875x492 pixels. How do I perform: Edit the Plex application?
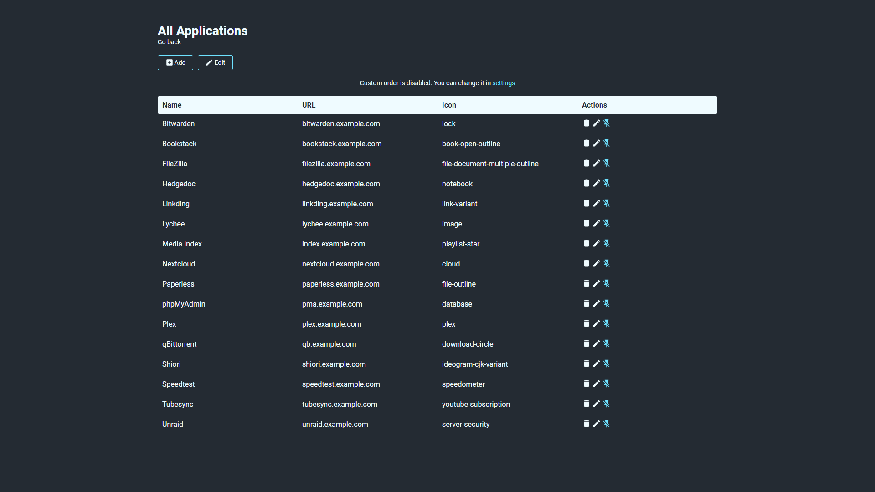596,324
